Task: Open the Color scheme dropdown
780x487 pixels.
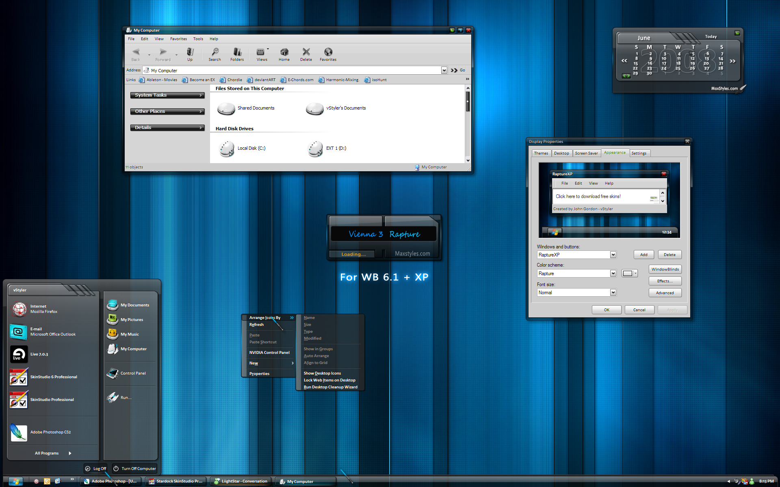Action: [x=613, y=274]
